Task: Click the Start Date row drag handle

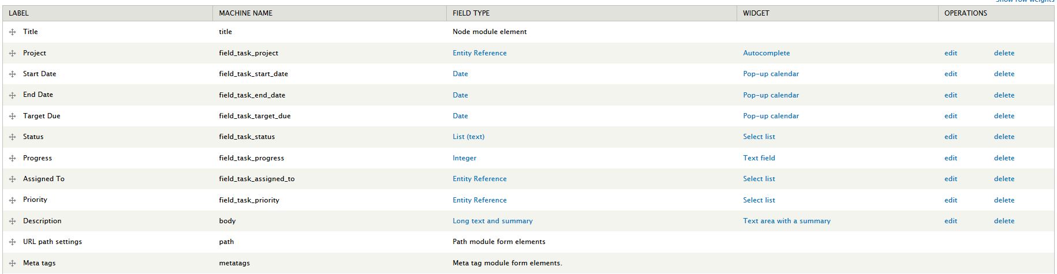Action: pyautogui.click(x=13, y=74)
